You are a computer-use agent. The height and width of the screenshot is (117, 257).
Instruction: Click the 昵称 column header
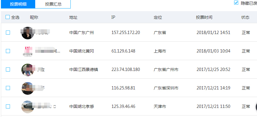tap(34, 17)
